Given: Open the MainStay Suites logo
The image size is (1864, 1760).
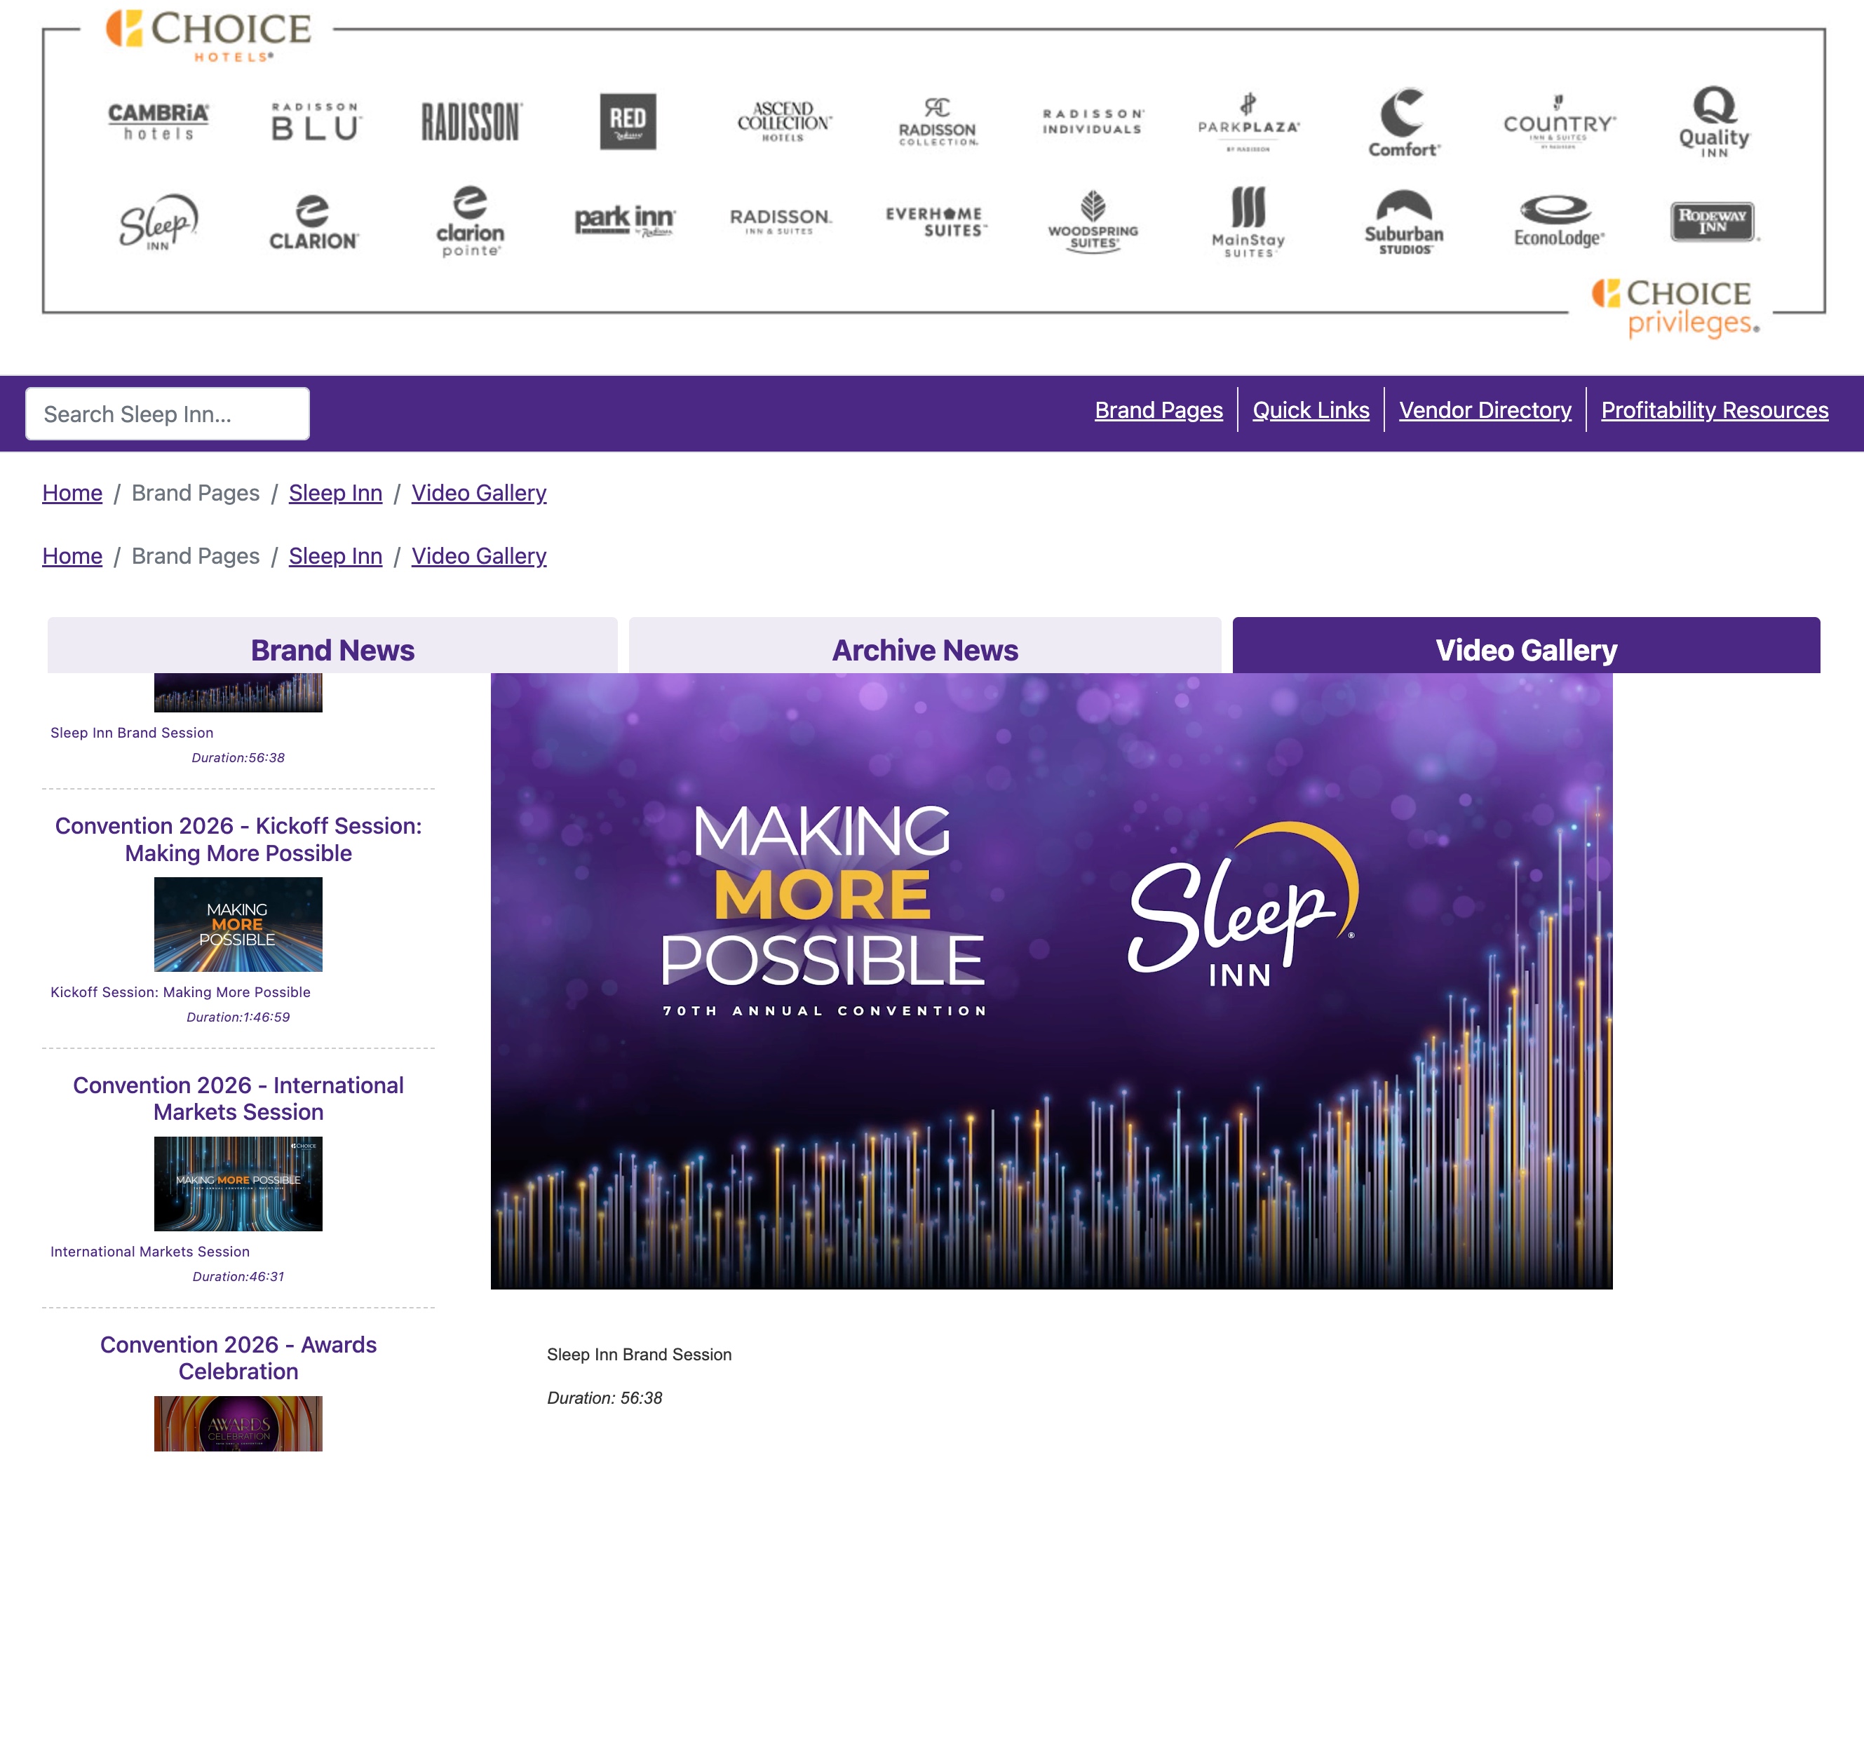Looking at the screenshot, I should (1248, 222).
